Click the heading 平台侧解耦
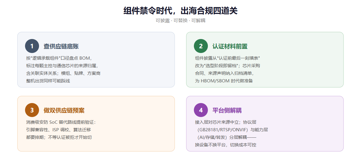 pos(227,110)
